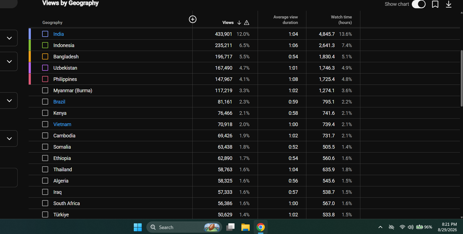Screen dimensions: 463x234
Task: Sort by Average view duration header
Action: click(285, 20)
